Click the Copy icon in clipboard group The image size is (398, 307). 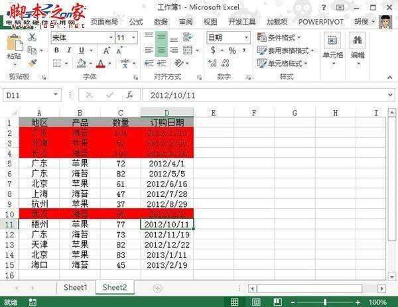click(x=32, y=50)
